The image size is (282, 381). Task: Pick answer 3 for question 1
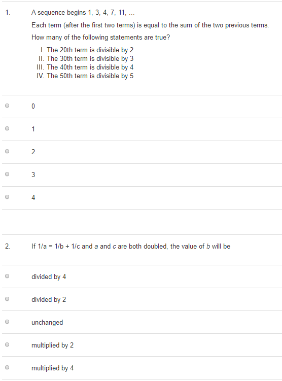click(7, 174)
